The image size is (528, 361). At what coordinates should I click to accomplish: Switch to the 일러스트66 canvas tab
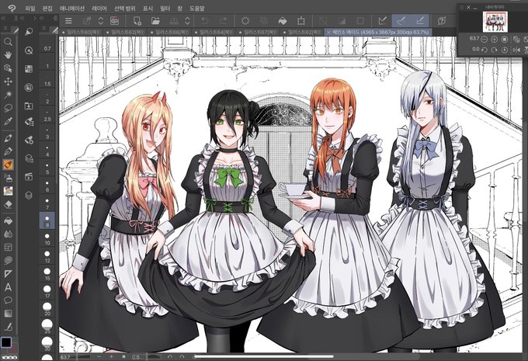(x=169, y=32)
